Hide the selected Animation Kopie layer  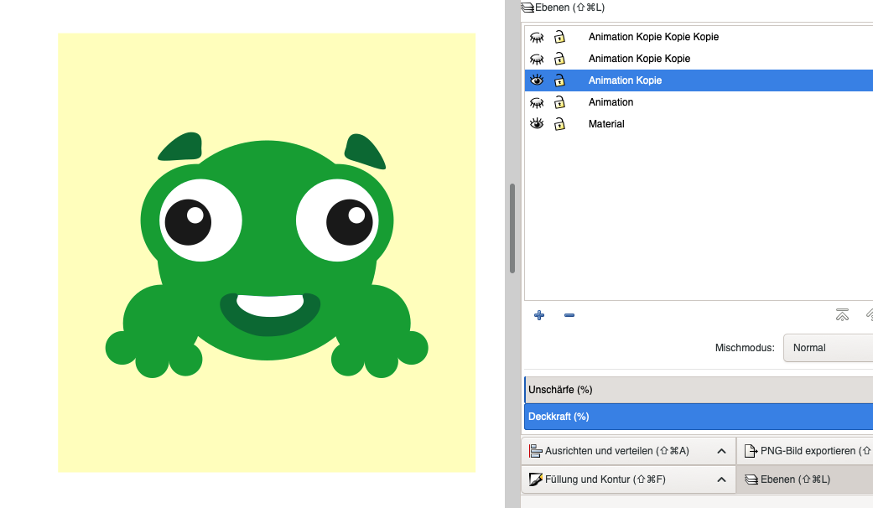pos(538,80)
